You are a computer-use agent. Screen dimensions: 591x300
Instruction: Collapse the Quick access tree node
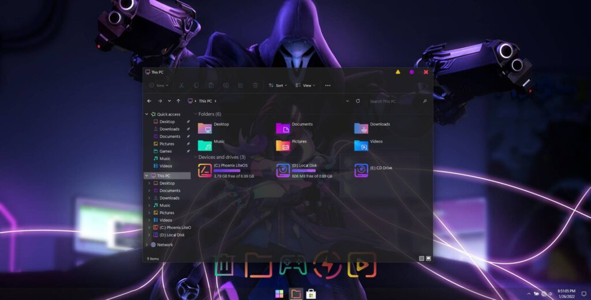coord(147,114)
